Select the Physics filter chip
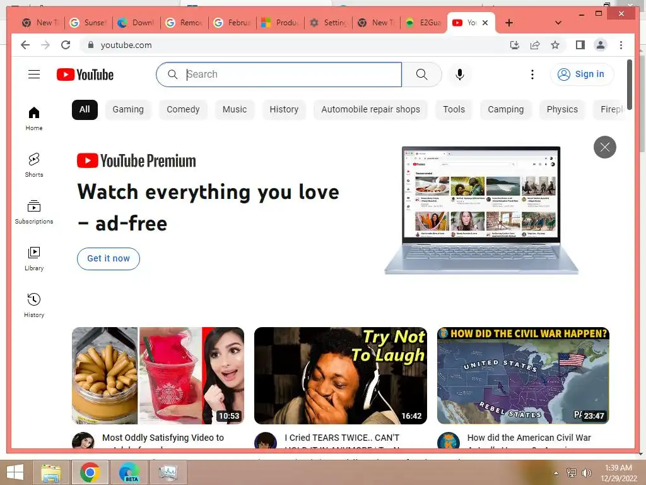 click(x=562, y=110)
